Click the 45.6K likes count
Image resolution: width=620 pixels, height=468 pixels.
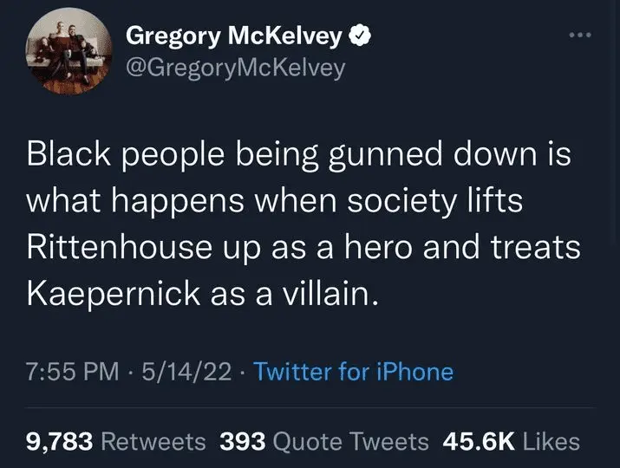click(480, 441)
